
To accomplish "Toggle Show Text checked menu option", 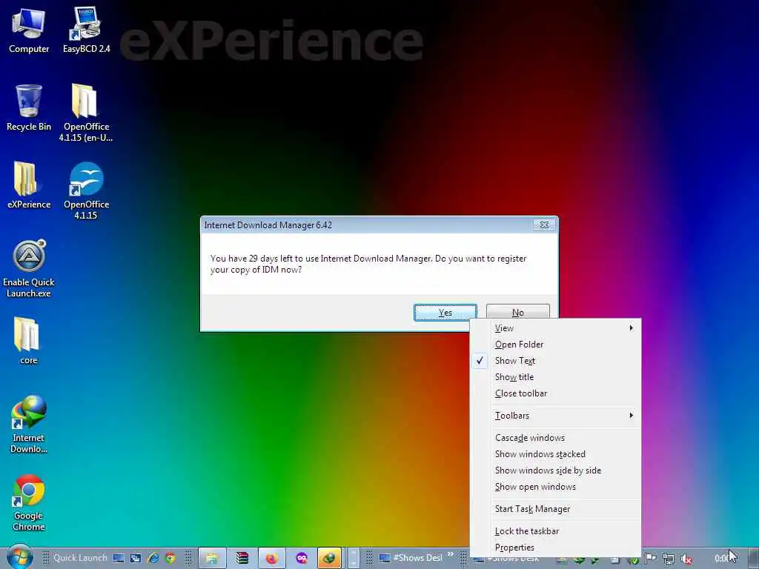I will pos(556,361).
